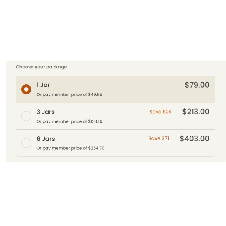
Task: Click the "1 Jar" package label
Action: pos(43,85)
